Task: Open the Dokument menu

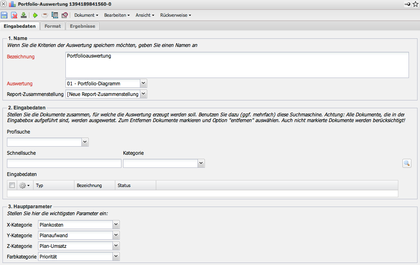Action: [86, 15]
